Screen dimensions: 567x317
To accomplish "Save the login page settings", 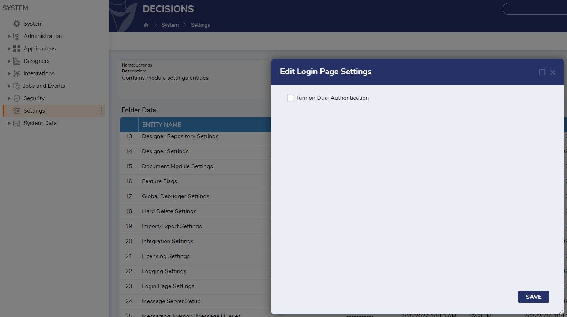I will click(533, 297).
